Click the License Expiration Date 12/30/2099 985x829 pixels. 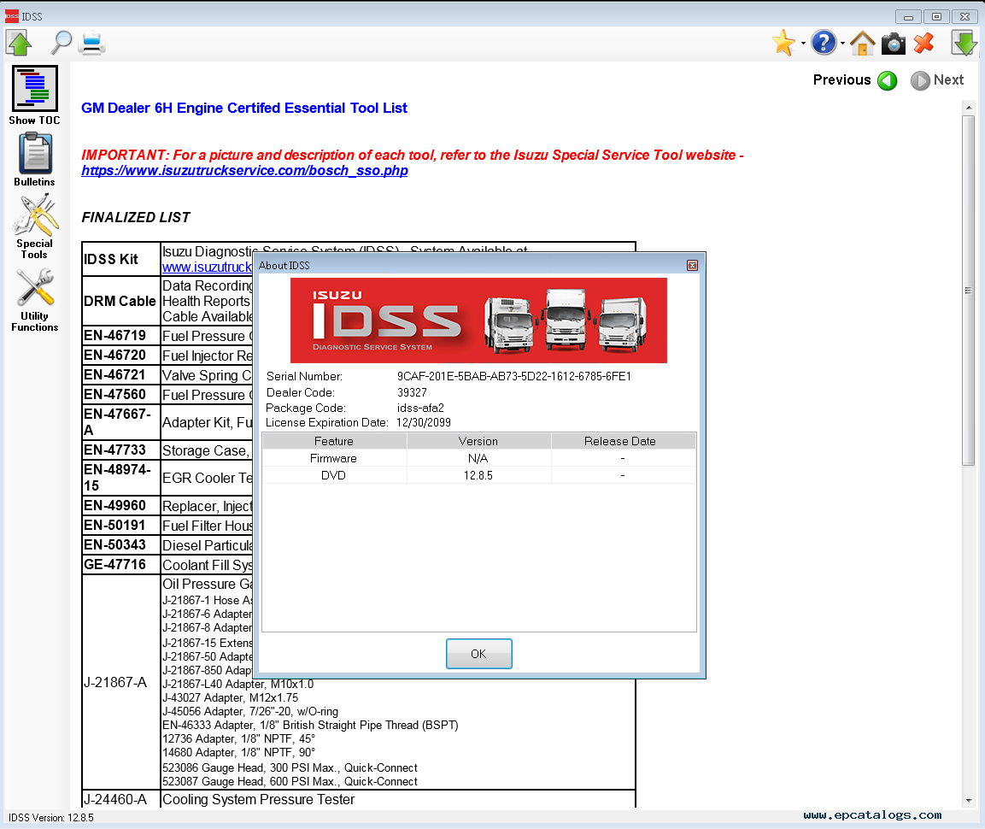(424, 422)
